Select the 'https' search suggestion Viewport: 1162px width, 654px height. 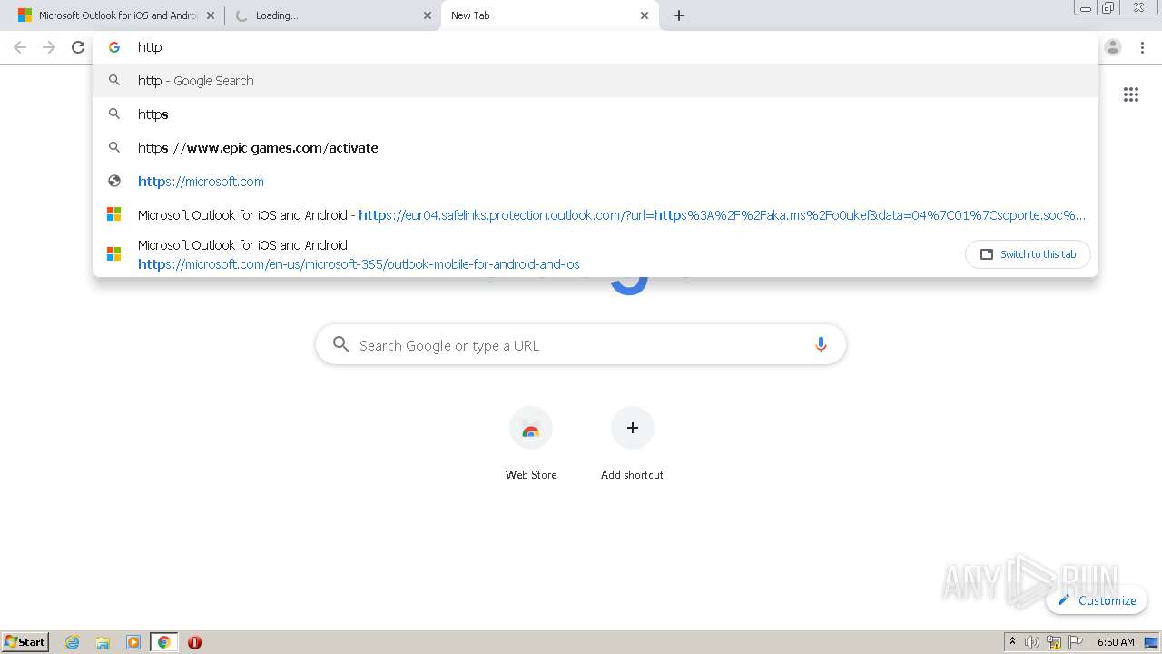pos(596,114)
